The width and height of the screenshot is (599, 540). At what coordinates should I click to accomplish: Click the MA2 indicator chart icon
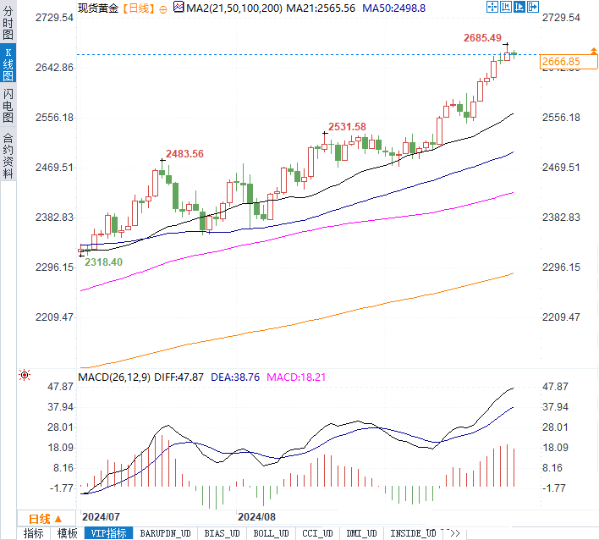tap(178, 8)
